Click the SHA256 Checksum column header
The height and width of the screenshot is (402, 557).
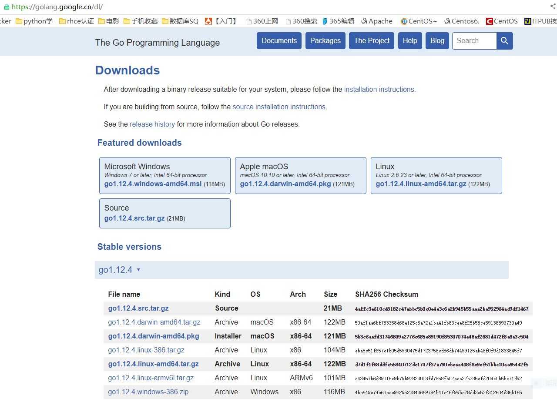pos(386,294)
